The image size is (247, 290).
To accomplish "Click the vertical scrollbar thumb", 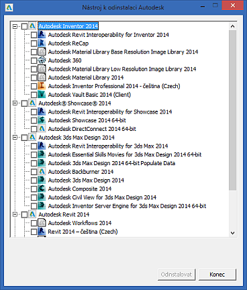I will tap(232, 110).
